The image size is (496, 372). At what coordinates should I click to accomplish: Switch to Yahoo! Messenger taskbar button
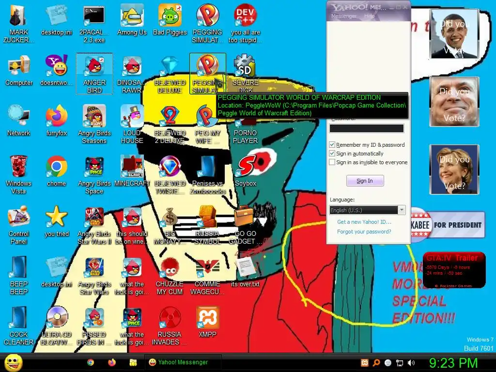(x=183, y=362)
